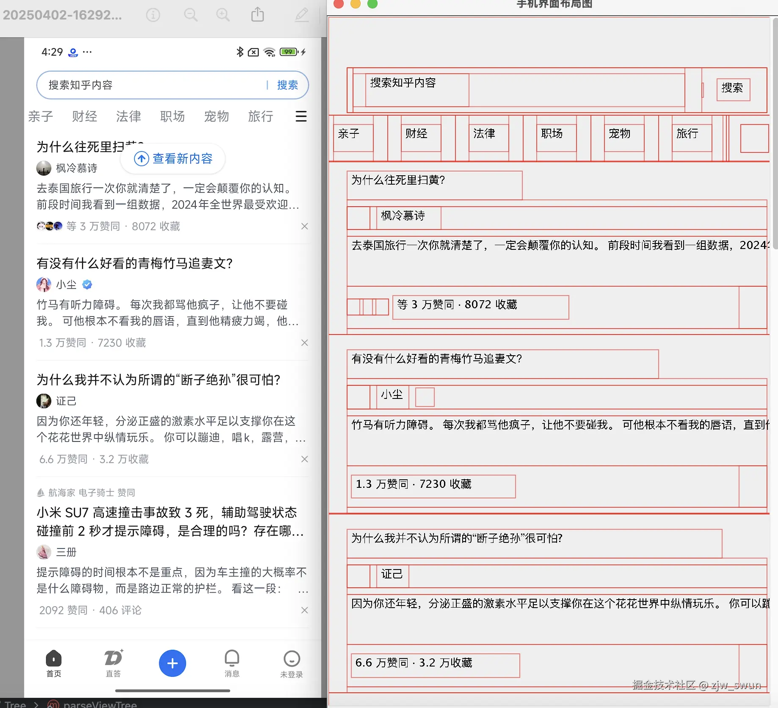The width and height of the screenshot is (778, 708).
Task: Open 枫冷慕诗's avatar in the phone screenshot
Action: [44, 168]
